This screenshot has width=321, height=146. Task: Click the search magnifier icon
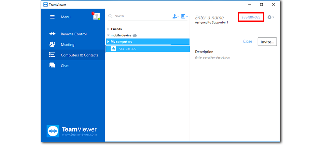coord(110,16)
